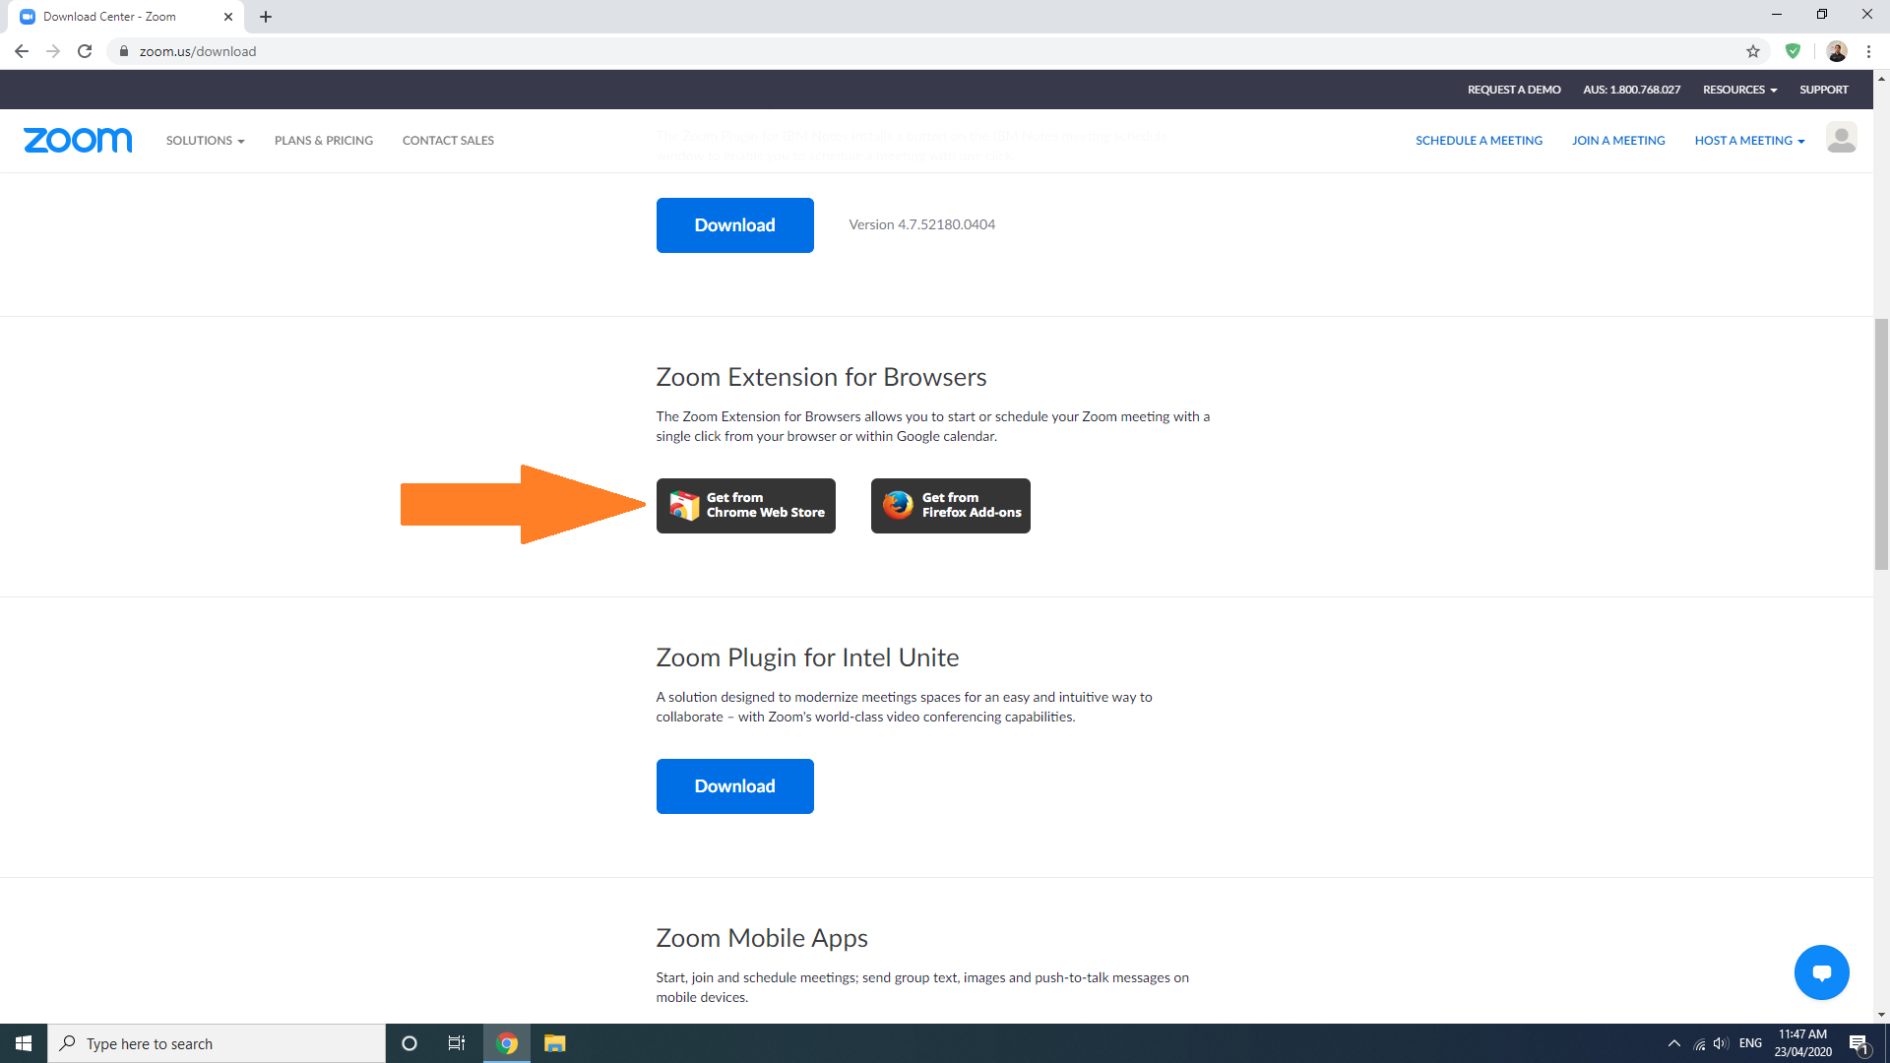
Task: Click Request a Demo link
Action: pos(1514,90)
